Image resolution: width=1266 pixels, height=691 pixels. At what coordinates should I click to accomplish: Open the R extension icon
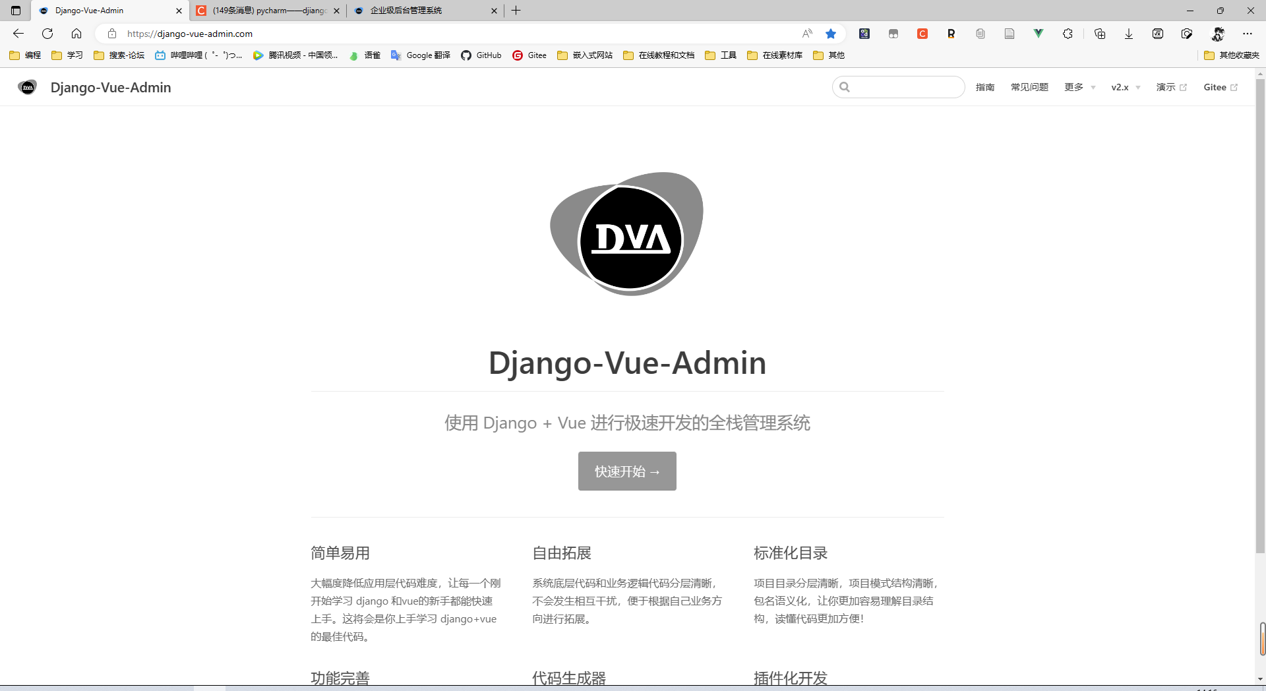pyautogui.click(x=951, y=34)
